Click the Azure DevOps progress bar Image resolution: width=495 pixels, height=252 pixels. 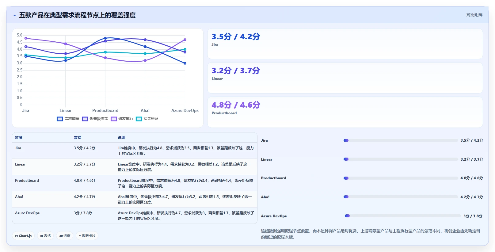click(x=403, y=216)
